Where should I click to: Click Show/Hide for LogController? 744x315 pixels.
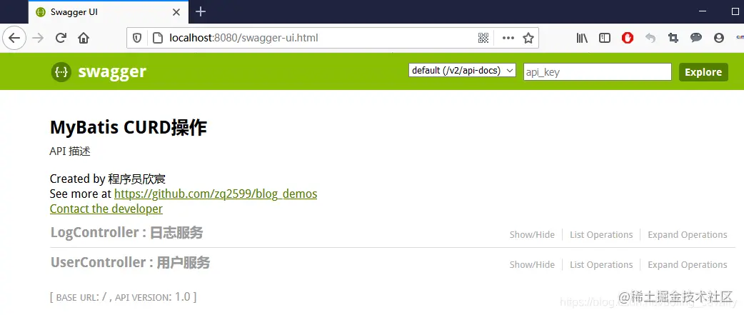point(532,235)
